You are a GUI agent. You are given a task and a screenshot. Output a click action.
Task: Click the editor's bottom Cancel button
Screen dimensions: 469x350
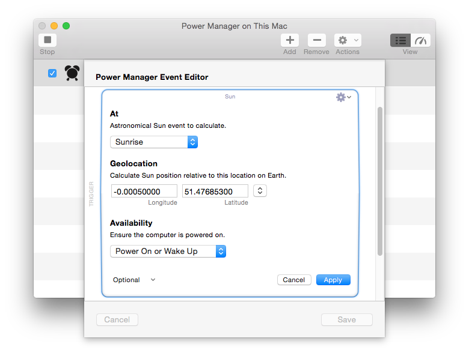[117, 319]
